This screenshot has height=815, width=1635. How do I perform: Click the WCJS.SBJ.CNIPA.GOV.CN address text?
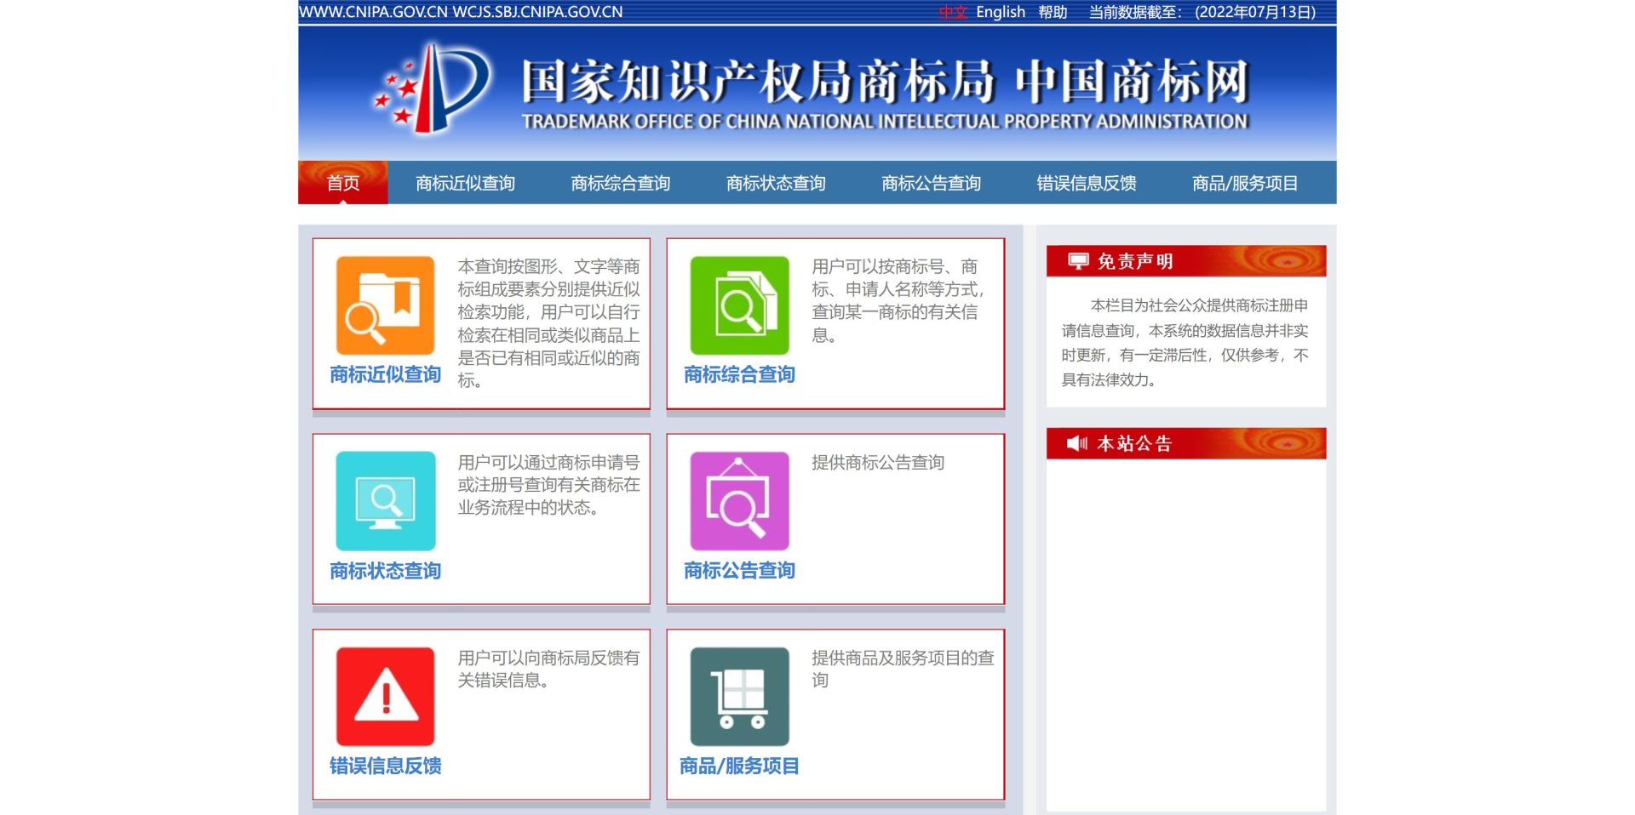pyautogui.click(x=537, y=12)
